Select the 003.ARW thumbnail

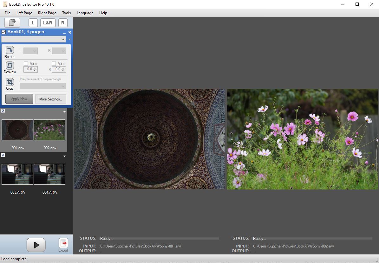pos(17,174)
